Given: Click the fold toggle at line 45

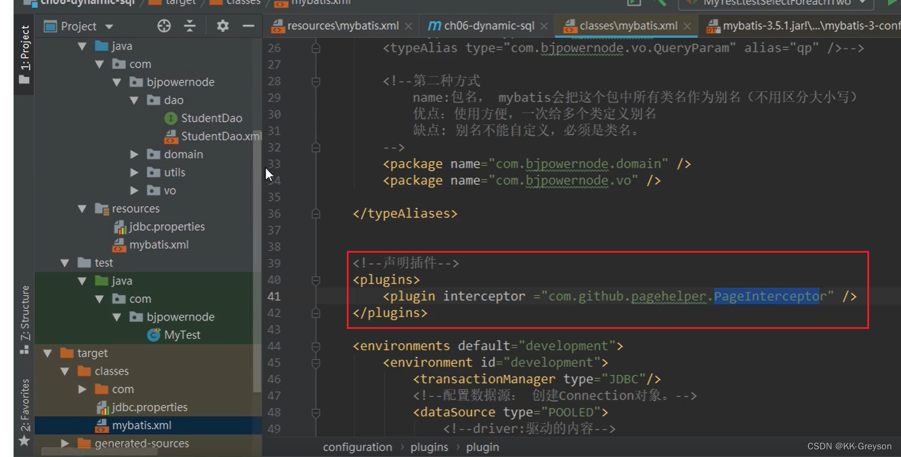Looking at the screenshot, I should click(316, 363).
